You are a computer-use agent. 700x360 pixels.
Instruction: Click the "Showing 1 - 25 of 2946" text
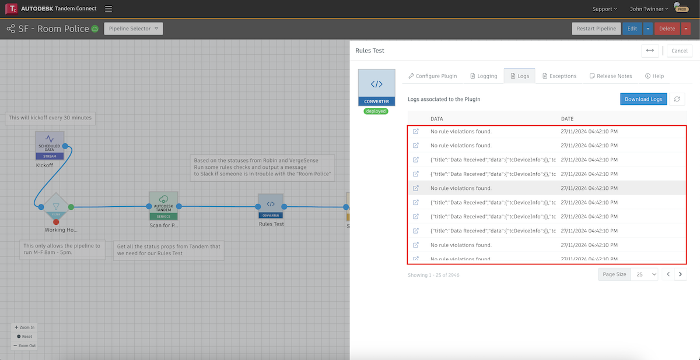[433, 275]
